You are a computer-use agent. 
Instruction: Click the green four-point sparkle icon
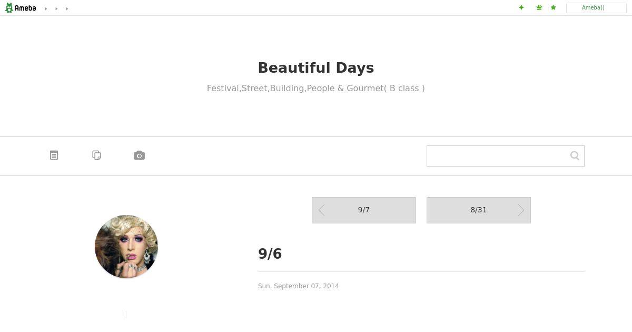click(x=521, y=7)
